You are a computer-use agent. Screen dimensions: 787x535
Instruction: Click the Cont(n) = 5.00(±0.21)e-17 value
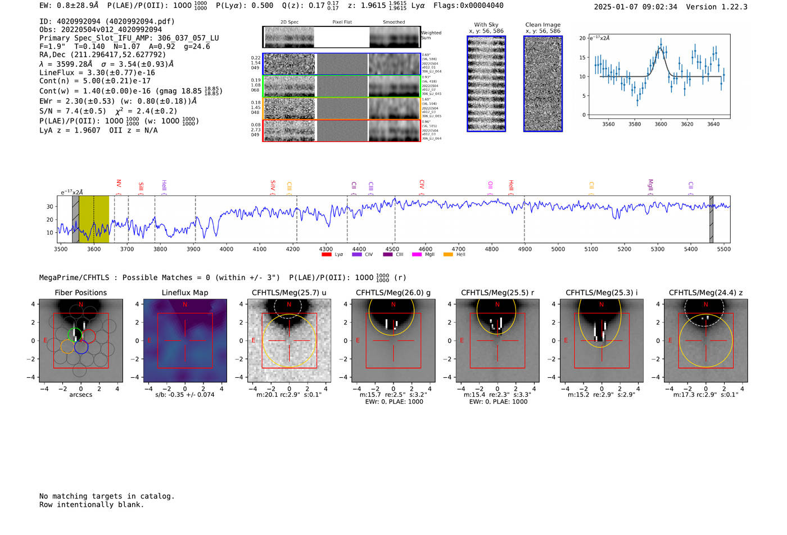95,81
